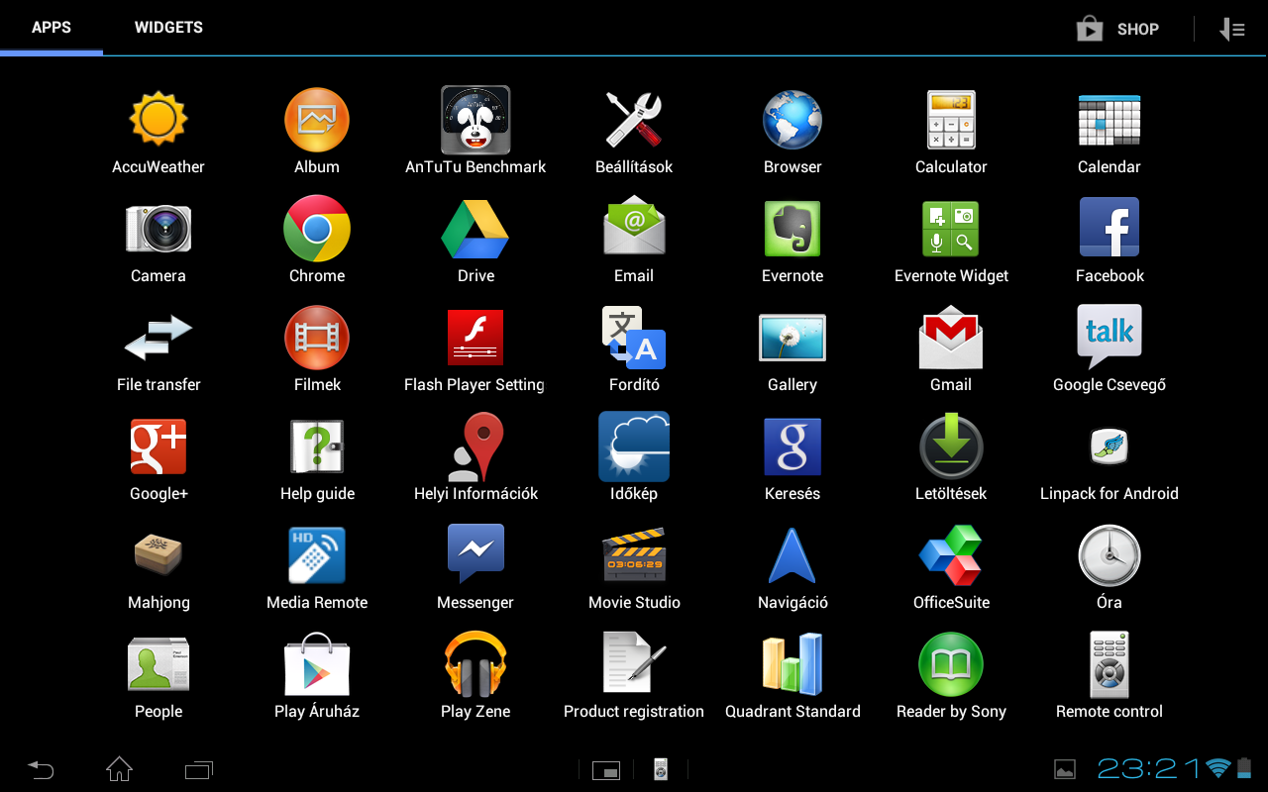Launch the Browser globe icon
1268x792 pixels.
tap(792, 132)
